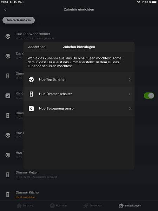Open the Einstellungen tab
This screenshot has width=158, height=211.
pyautogui.click(x=130, y=206)
